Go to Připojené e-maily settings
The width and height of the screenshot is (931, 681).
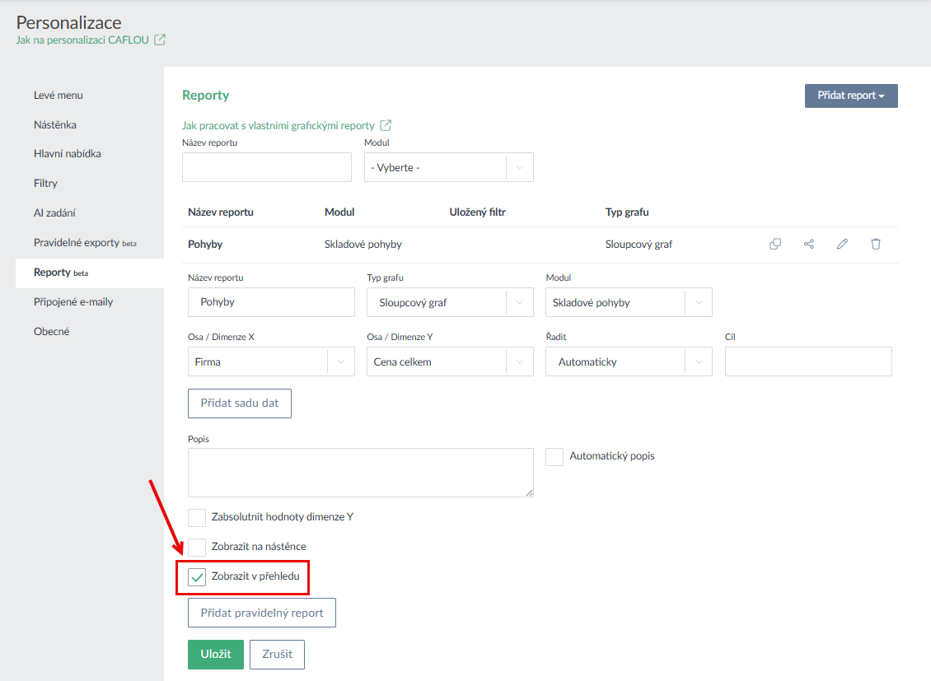(x=73, y=301)
